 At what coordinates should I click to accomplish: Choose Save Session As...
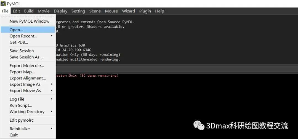tap(28, 57)
